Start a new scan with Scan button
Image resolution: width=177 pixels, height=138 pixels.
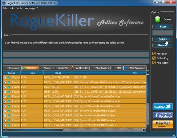click(x=163, y=27)
